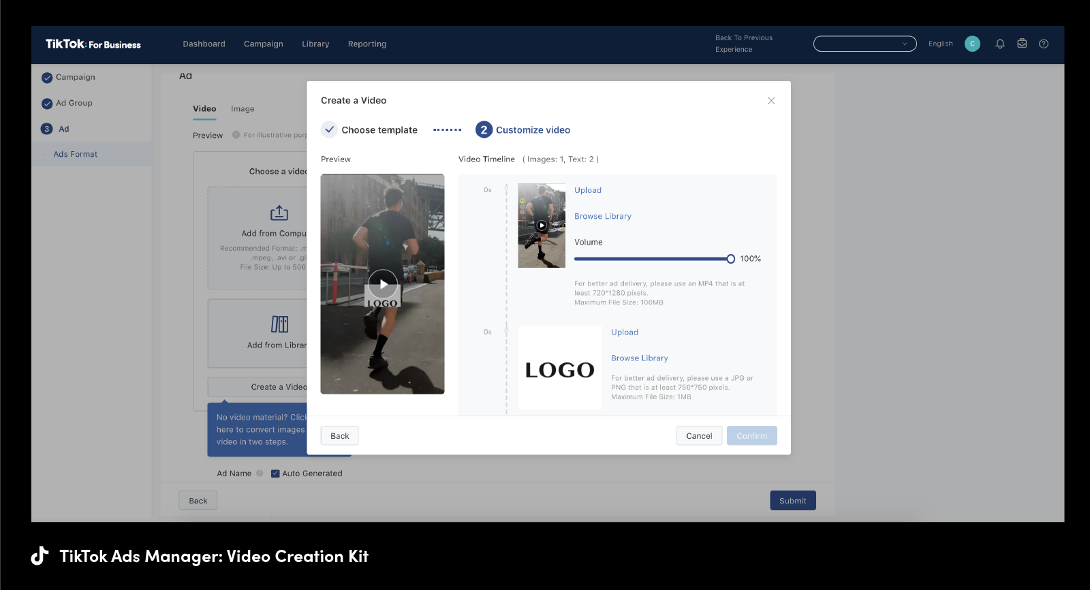The height and width of the screenshot is (590, 1090).
Task: Open the inbox messages icon
Action: tap(1022, 44)
